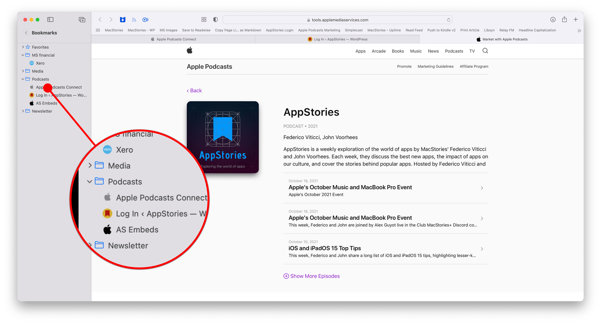Open the Apps navigation item
The image size is (601, 324).
360,51
